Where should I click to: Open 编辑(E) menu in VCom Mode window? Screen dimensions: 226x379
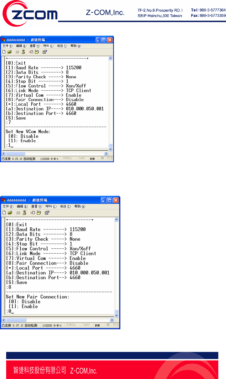21,46
